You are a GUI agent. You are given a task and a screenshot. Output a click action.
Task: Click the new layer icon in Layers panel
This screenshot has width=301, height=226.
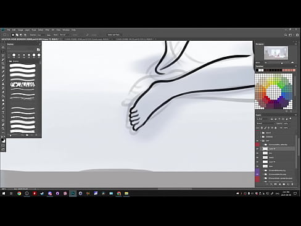coord(288,184)
